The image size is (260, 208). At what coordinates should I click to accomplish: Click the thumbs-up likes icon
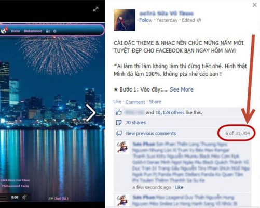pyautogui.click(x=119, y=113)
